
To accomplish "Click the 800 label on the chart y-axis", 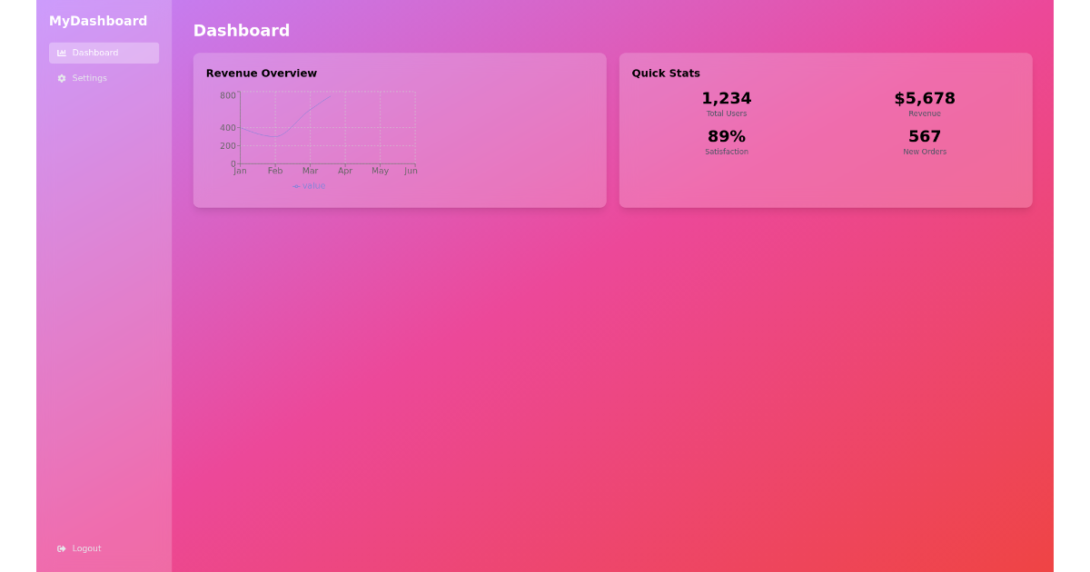I will (x=229, y=94).
